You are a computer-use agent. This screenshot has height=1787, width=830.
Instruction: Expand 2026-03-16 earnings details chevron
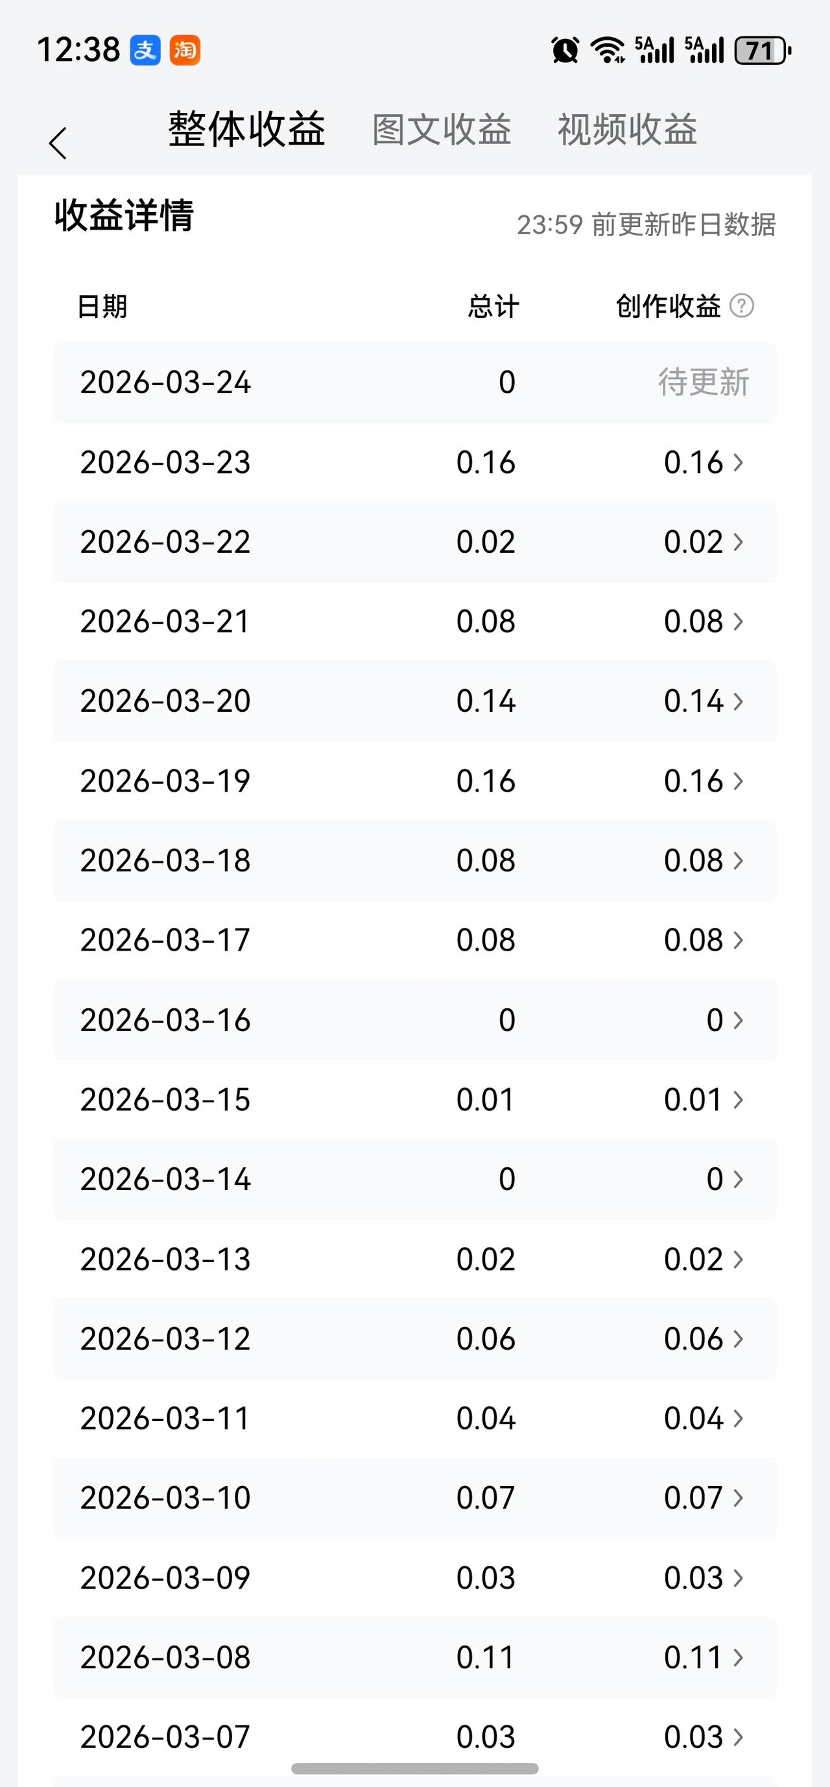pos(739,1020)
